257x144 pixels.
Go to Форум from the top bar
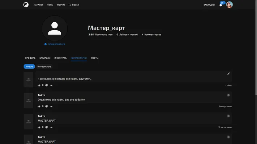coord(61,5)
